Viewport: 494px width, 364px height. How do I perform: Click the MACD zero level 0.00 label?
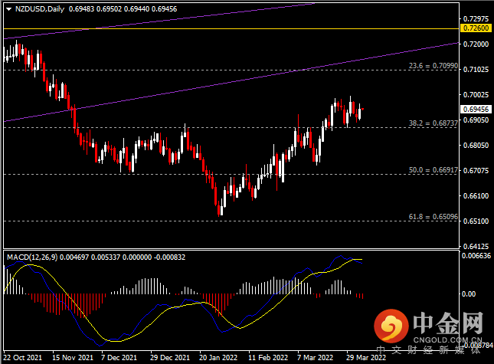[469, 293]
